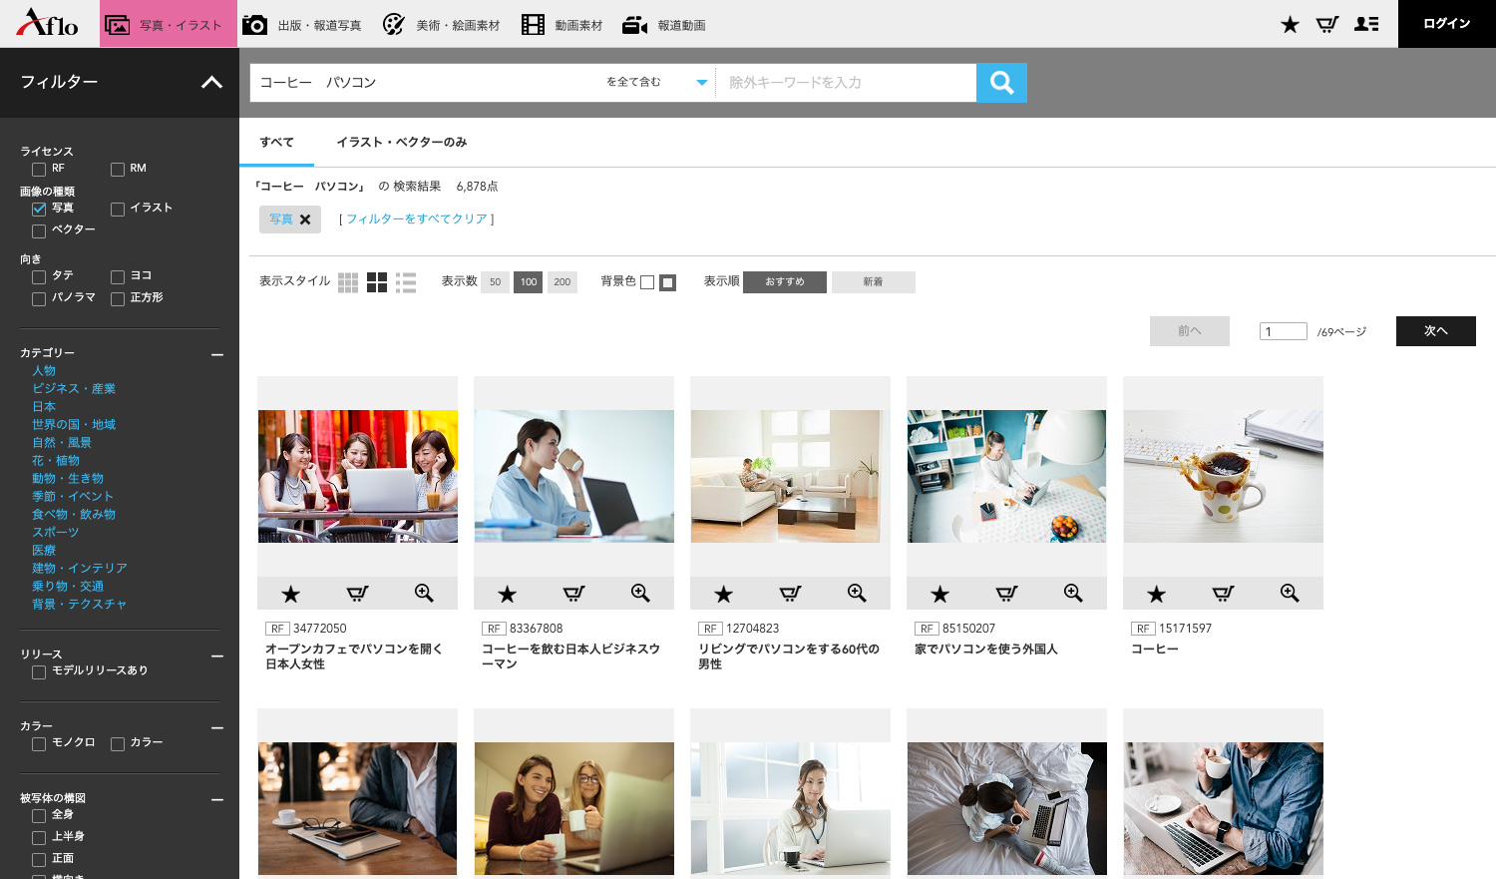Add image 85150207 to cart
Image resolution: width=1496 pixels, height=879 pixels.
tap(1006, 594)
